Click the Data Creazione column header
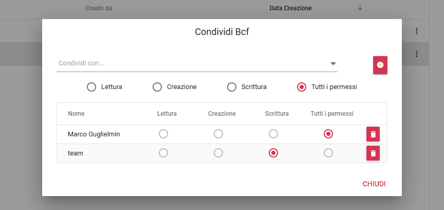Screen dimensions: 444x210 click(x=290, y=8)
